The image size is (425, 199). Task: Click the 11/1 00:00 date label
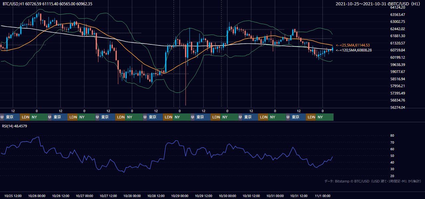[x=323, y=196]
